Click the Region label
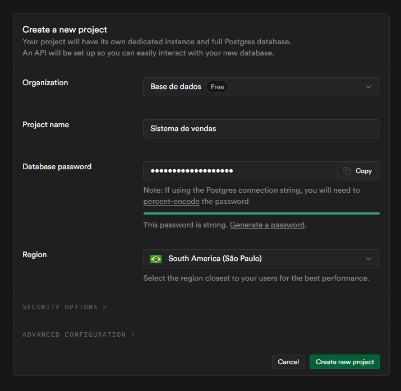401x391 pixels. pyautogui.click(x=35, y=255)
